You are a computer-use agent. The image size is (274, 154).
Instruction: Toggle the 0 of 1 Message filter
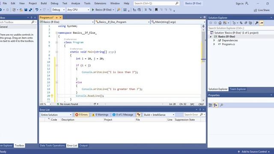[123, 115]
